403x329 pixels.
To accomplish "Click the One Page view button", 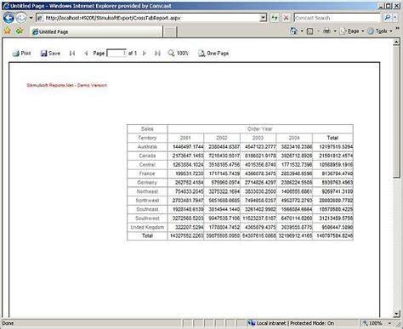I will pyautogui.click(x=213, y=53).
